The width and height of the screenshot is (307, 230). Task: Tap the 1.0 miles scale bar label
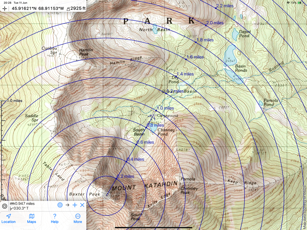[15, 101]
